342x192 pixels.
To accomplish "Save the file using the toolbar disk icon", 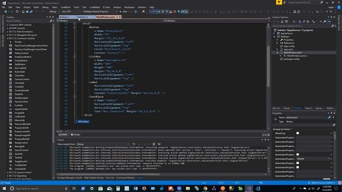I will click(x=27, y=12).
